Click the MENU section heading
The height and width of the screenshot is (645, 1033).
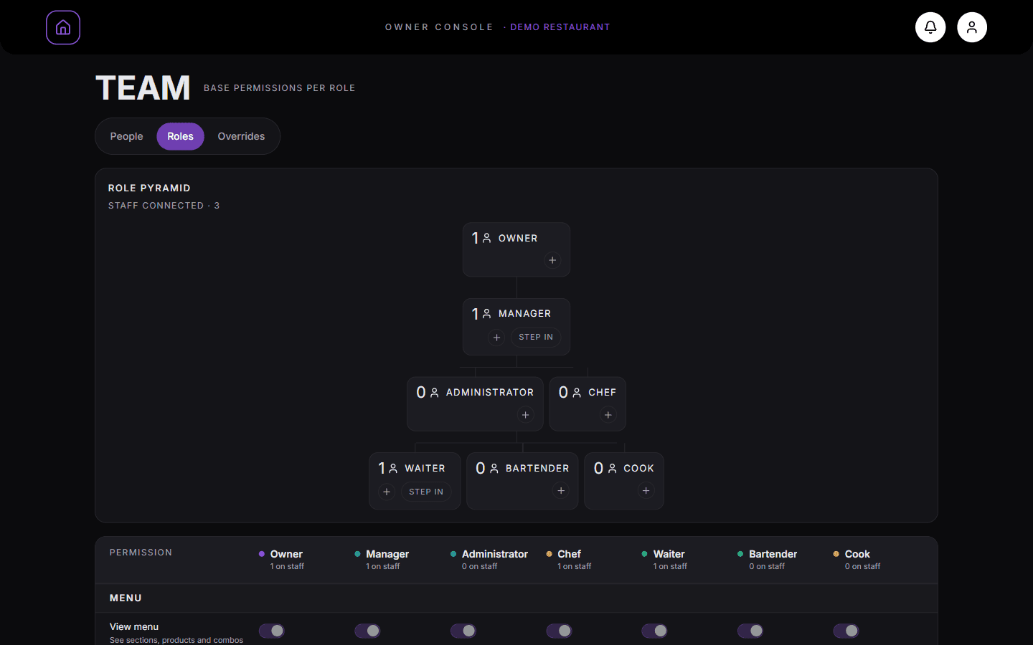(x=126, y=598)
